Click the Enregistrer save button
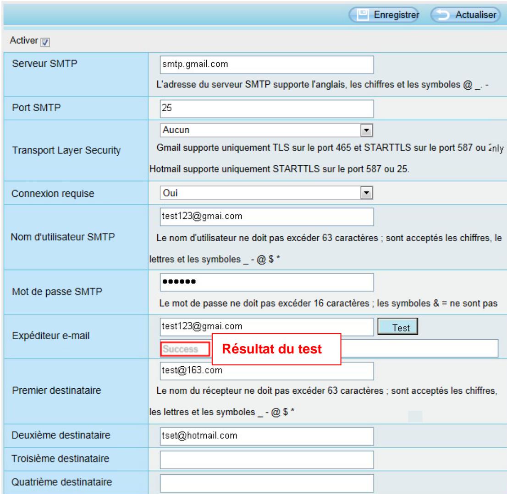Image resolution: width=507 pixels, height=494 pixels. (384, 15)
